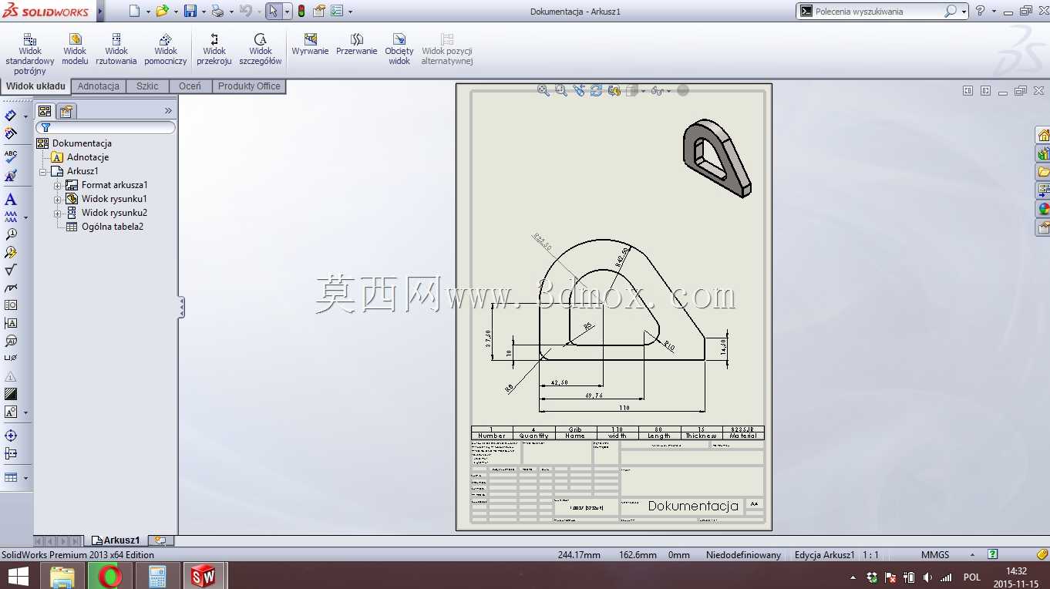
Task: Open Appearances color ball tab in task pane
Action: (1043, 209)
